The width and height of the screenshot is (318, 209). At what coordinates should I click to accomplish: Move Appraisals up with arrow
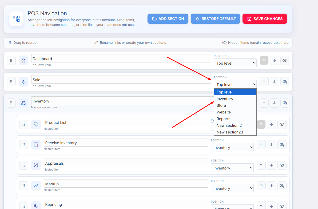261,165
